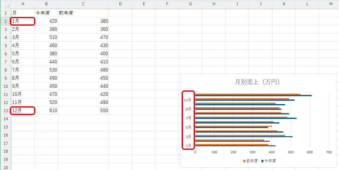The width and height of the screenshot is (339, 170).
Task: Click the orange 1月 bar in chart
Action: pyautogui.click(x=232, y=144)
